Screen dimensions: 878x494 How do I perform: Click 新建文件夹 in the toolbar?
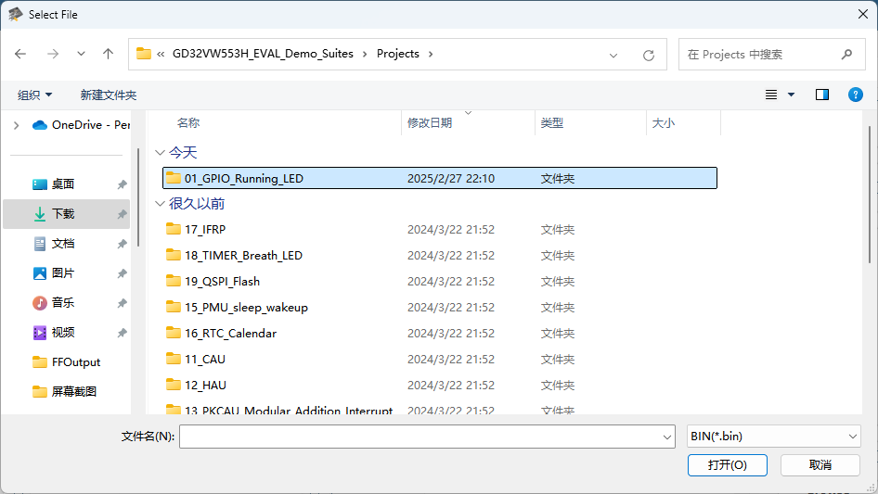[109, 95]
